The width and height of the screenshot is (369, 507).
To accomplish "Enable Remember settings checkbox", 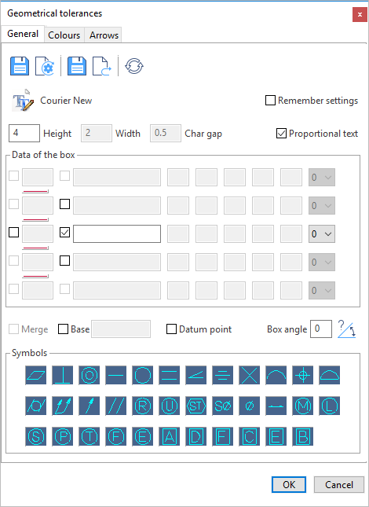I will click(270, 101).
